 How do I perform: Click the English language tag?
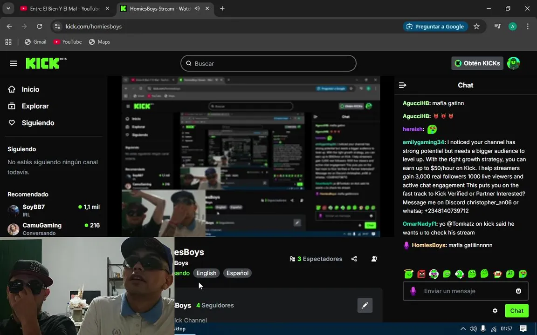pyautogui.click(x=206, y=273)
